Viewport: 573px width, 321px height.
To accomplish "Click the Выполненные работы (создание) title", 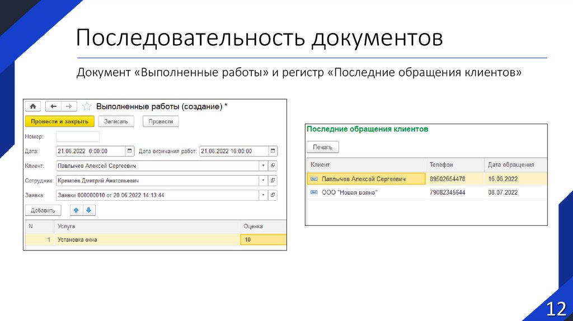I will click(x=162, y=107).
